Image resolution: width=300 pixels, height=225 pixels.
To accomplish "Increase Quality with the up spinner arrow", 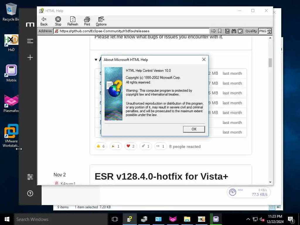I will 270,30.
